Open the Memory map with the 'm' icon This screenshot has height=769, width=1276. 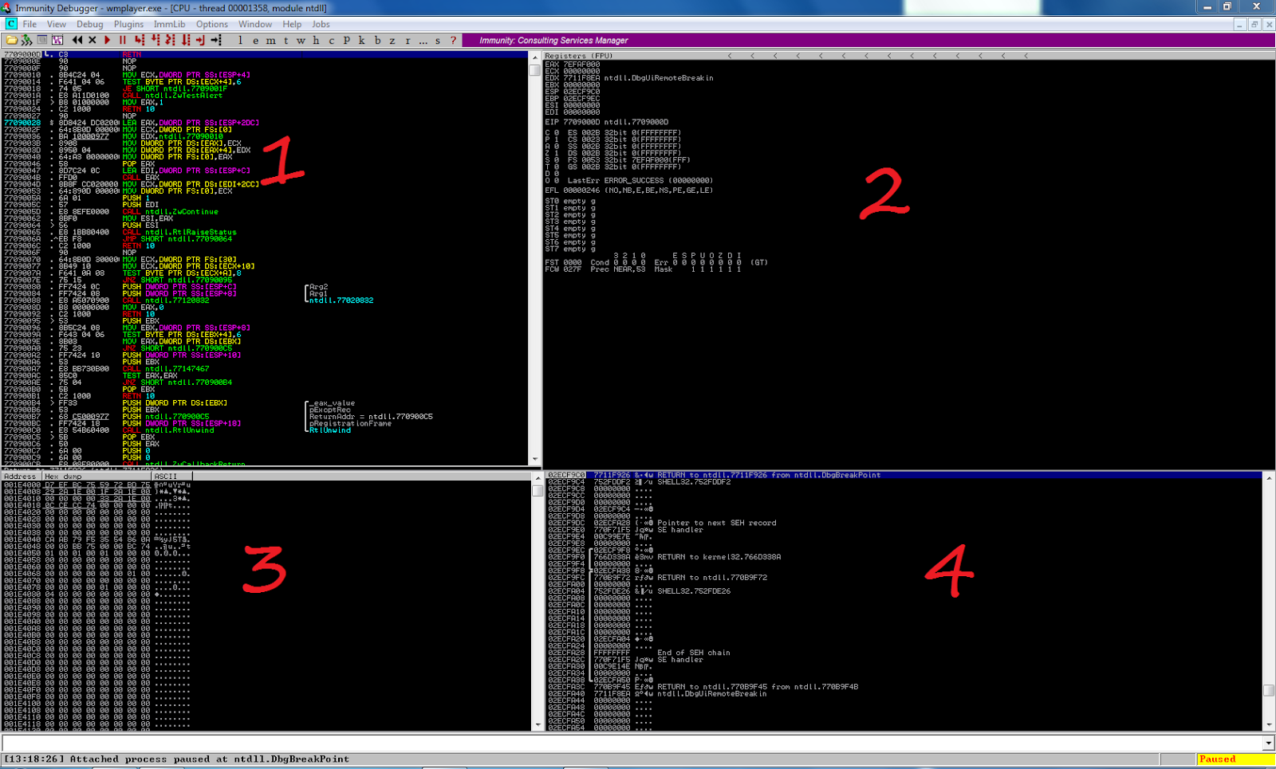click(270, 39)
